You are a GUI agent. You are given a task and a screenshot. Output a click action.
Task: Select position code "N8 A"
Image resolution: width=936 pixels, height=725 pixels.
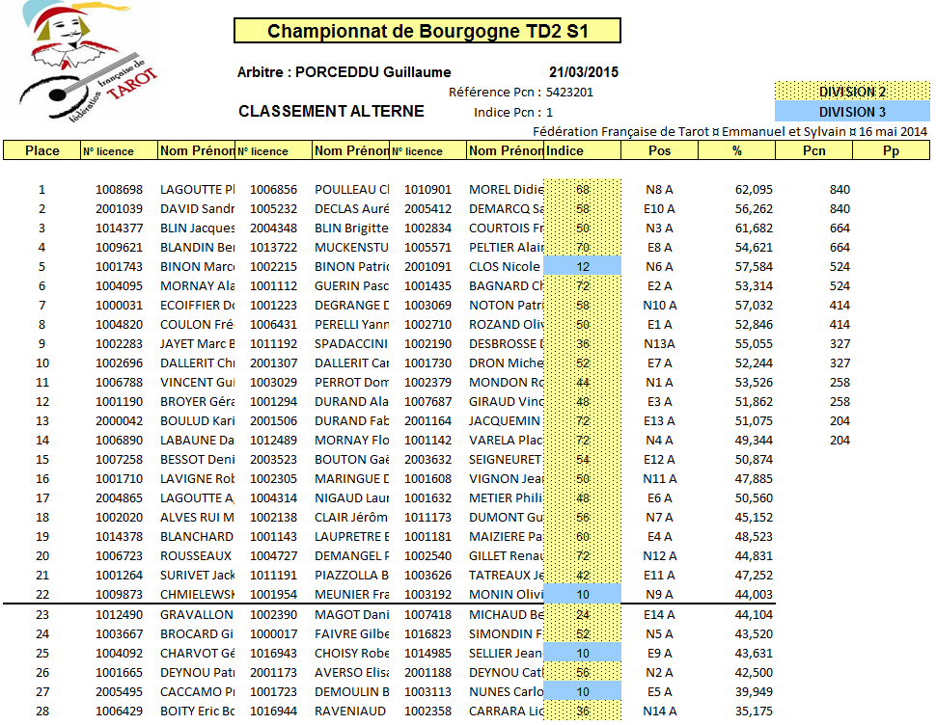coord(660,190)
